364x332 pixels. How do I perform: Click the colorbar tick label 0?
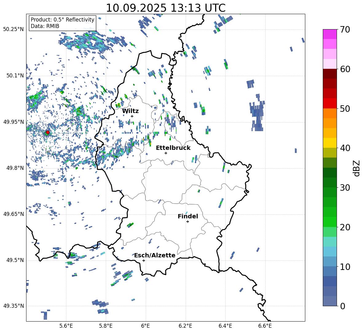342,306
